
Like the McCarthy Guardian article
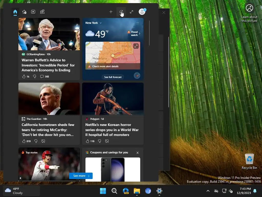coord(26,141)
